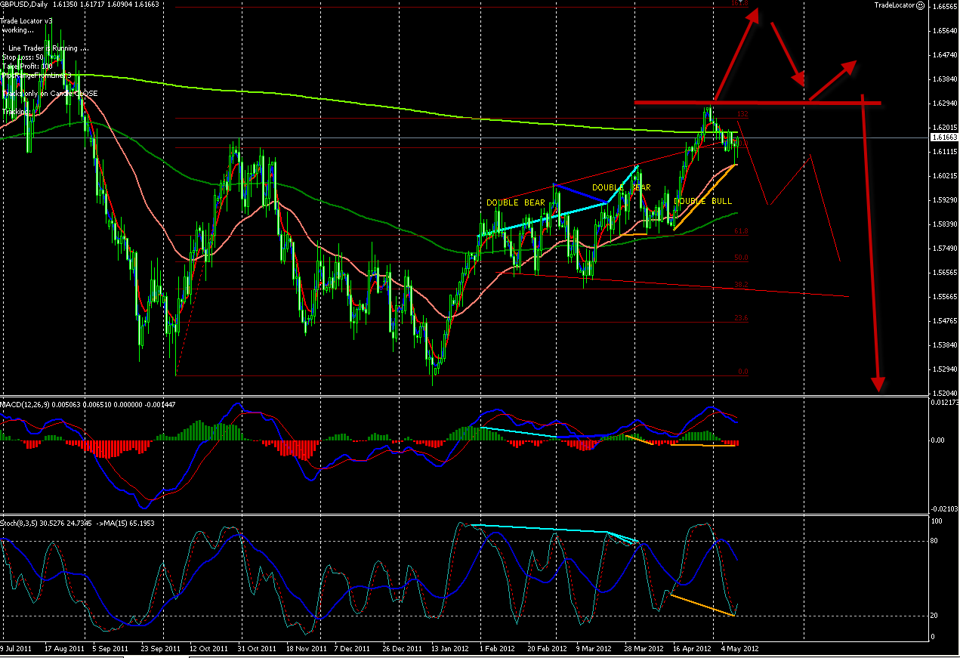Viewport: 960px width, 658px height.
Task: Select the TradeLocator expert advisor label
Action: (x=894, y=5)
